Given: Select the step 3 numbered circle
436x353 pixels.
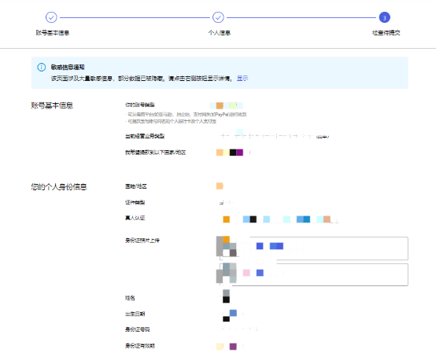Looking at the screenshot, I should pyautogui.click(x=385, y=17).
